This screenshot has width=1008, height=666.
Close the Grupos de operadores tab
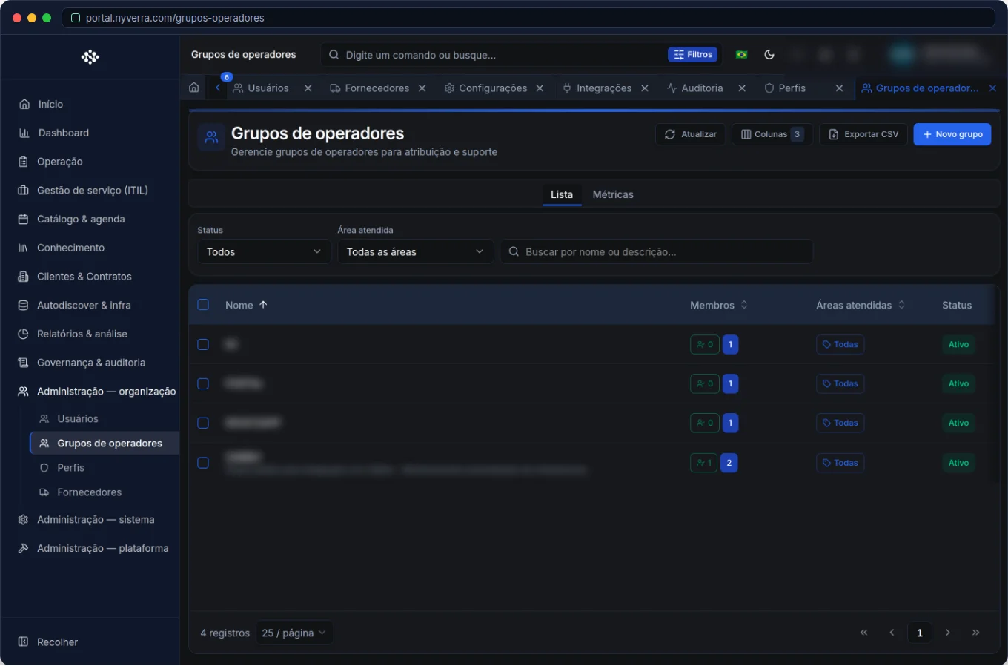992,88
